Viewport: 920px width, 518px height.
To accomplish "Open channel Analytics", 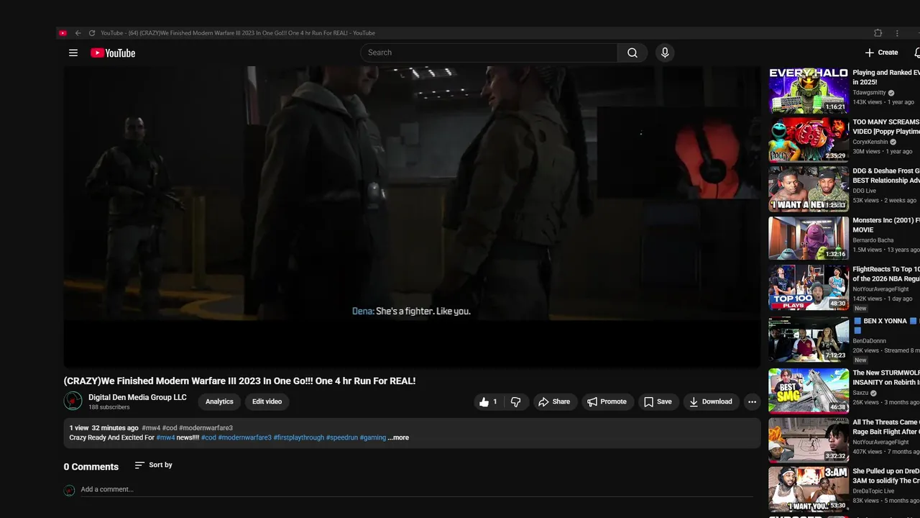I will pyautogui.click(x=219, y=401).
